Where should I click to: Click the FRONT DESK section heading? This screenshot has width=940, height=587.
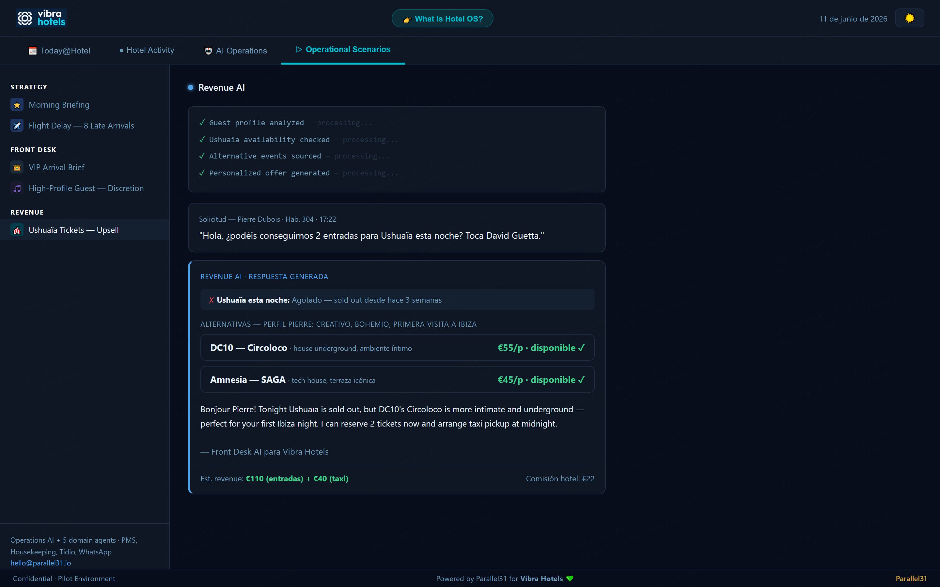[33, 149]
